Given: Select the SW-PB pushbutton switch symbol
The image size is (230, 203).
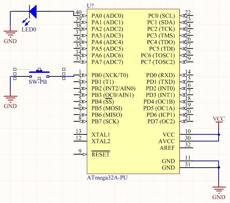Looking at the screenshot, I should pos(39,74).
